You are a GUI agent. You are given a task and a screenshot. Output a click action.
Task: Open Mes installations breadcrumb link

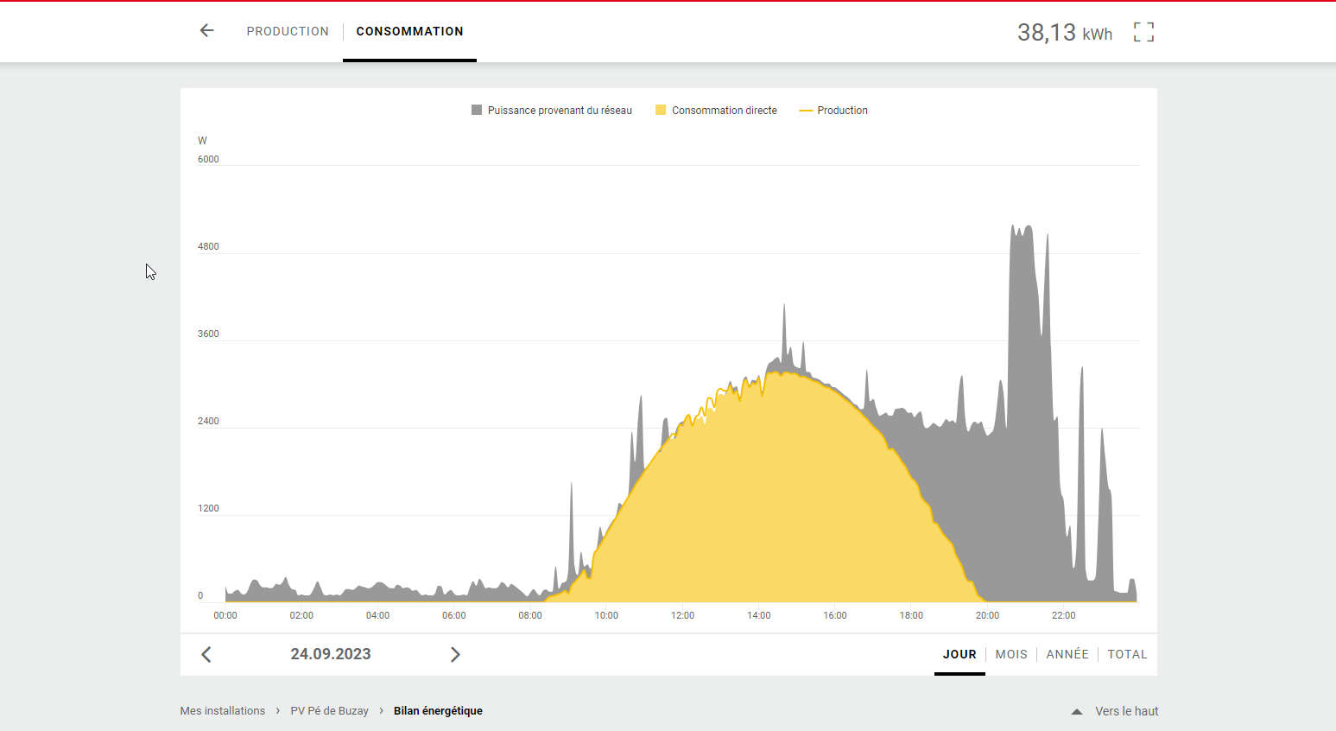coord(223,711)
